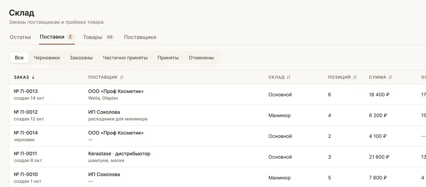Click Основной warehouse in order П-0013 row
The image size is (426, 187).
pos(280,95)
